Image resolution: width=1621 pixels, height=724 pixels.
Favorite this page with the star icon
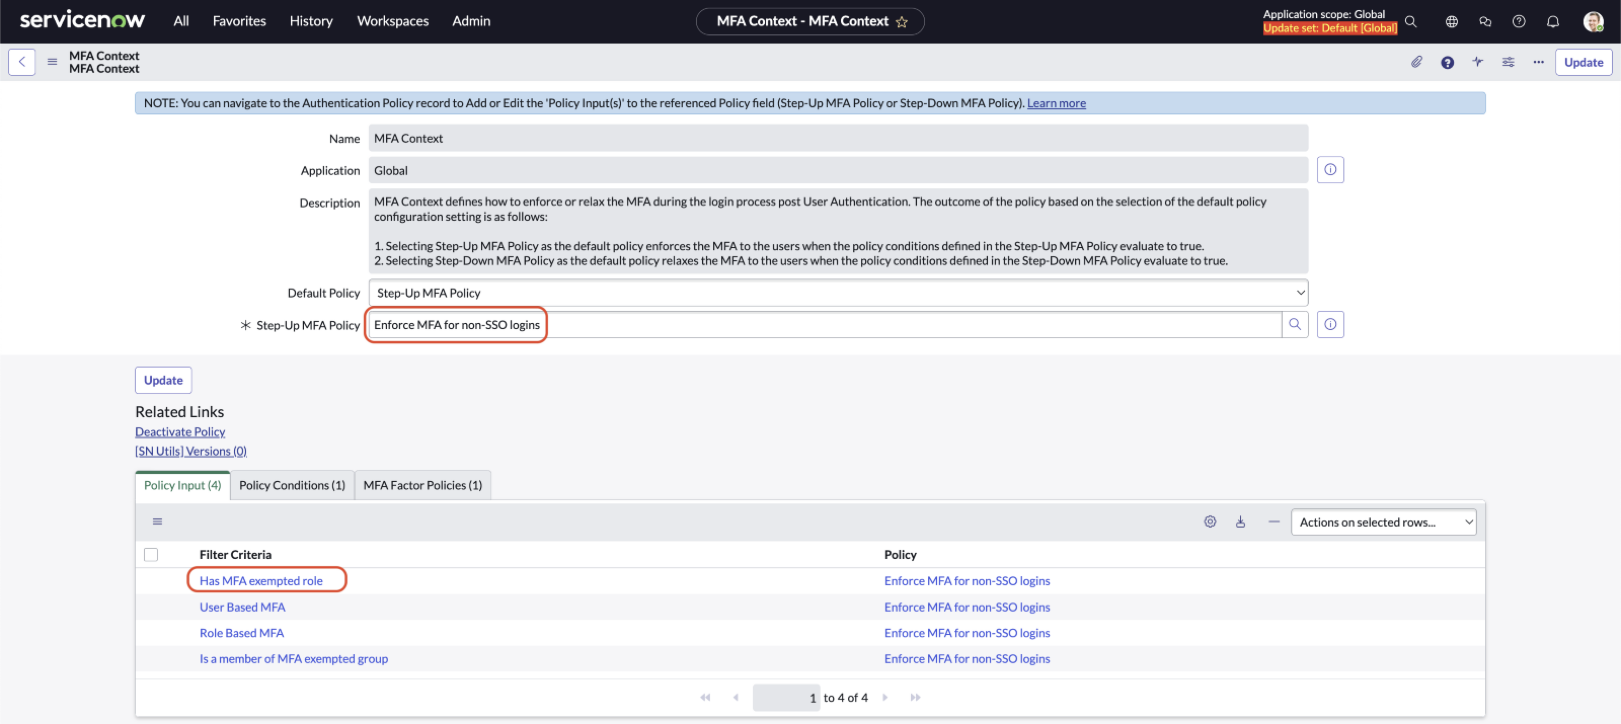(x=902, y=22)
